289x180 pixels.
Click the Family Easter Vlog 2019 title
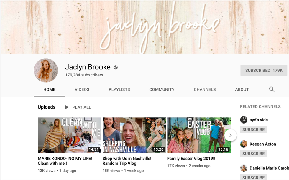tap(191, 159)
